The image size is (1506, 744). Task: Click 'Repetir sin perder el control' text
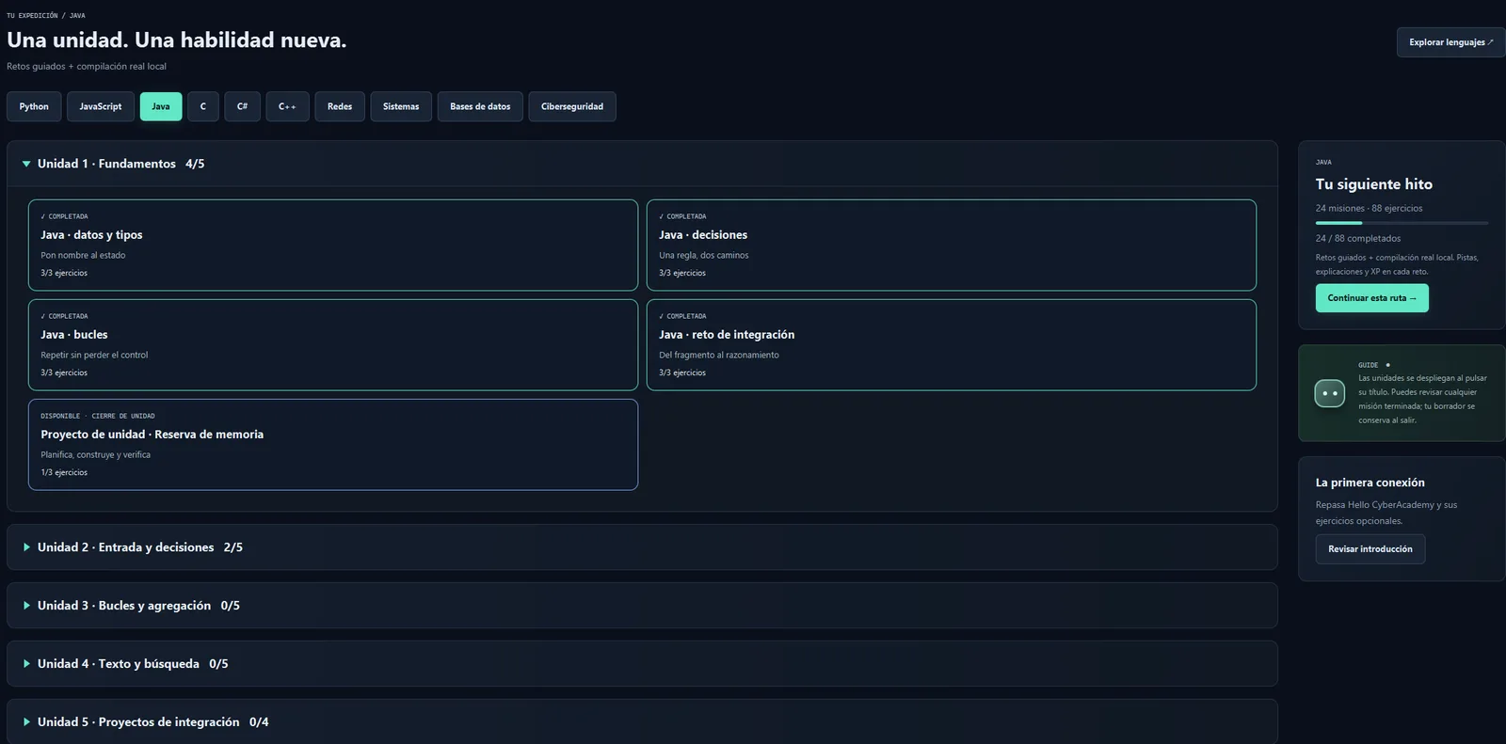click(94, 356)
